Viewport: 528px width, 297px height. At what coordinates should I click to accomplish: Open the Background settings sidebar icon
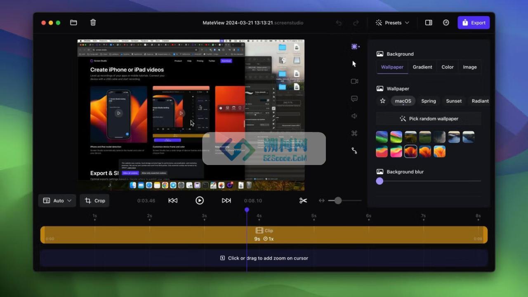354,47
